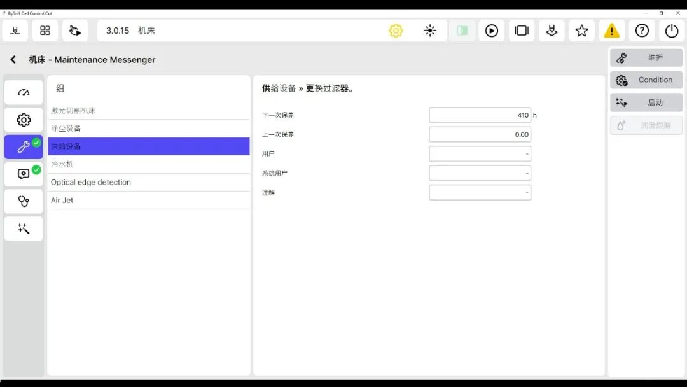
Task: Switch to the gauge overview sidebar tab
Action: [24, 93]
